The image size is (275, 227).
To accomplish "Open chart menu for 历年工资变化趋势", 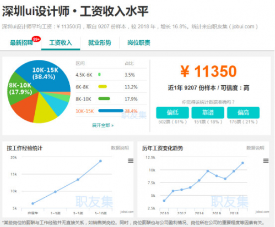I will click(x=266, y=160).
